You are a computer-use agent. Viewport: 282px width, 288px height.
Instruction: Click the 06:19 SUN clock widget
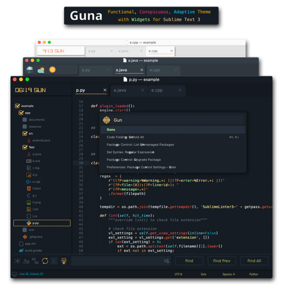click(x=31, y=90)
